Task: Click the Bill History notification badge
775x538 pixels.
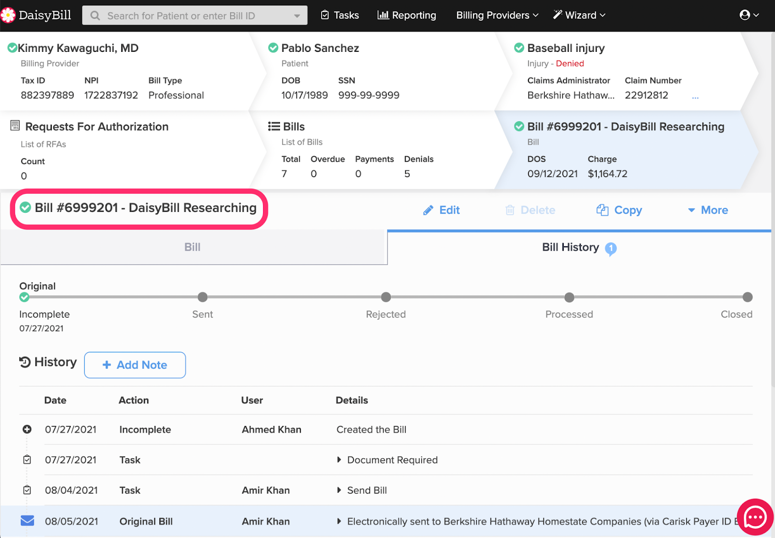Action: (611, 249)
